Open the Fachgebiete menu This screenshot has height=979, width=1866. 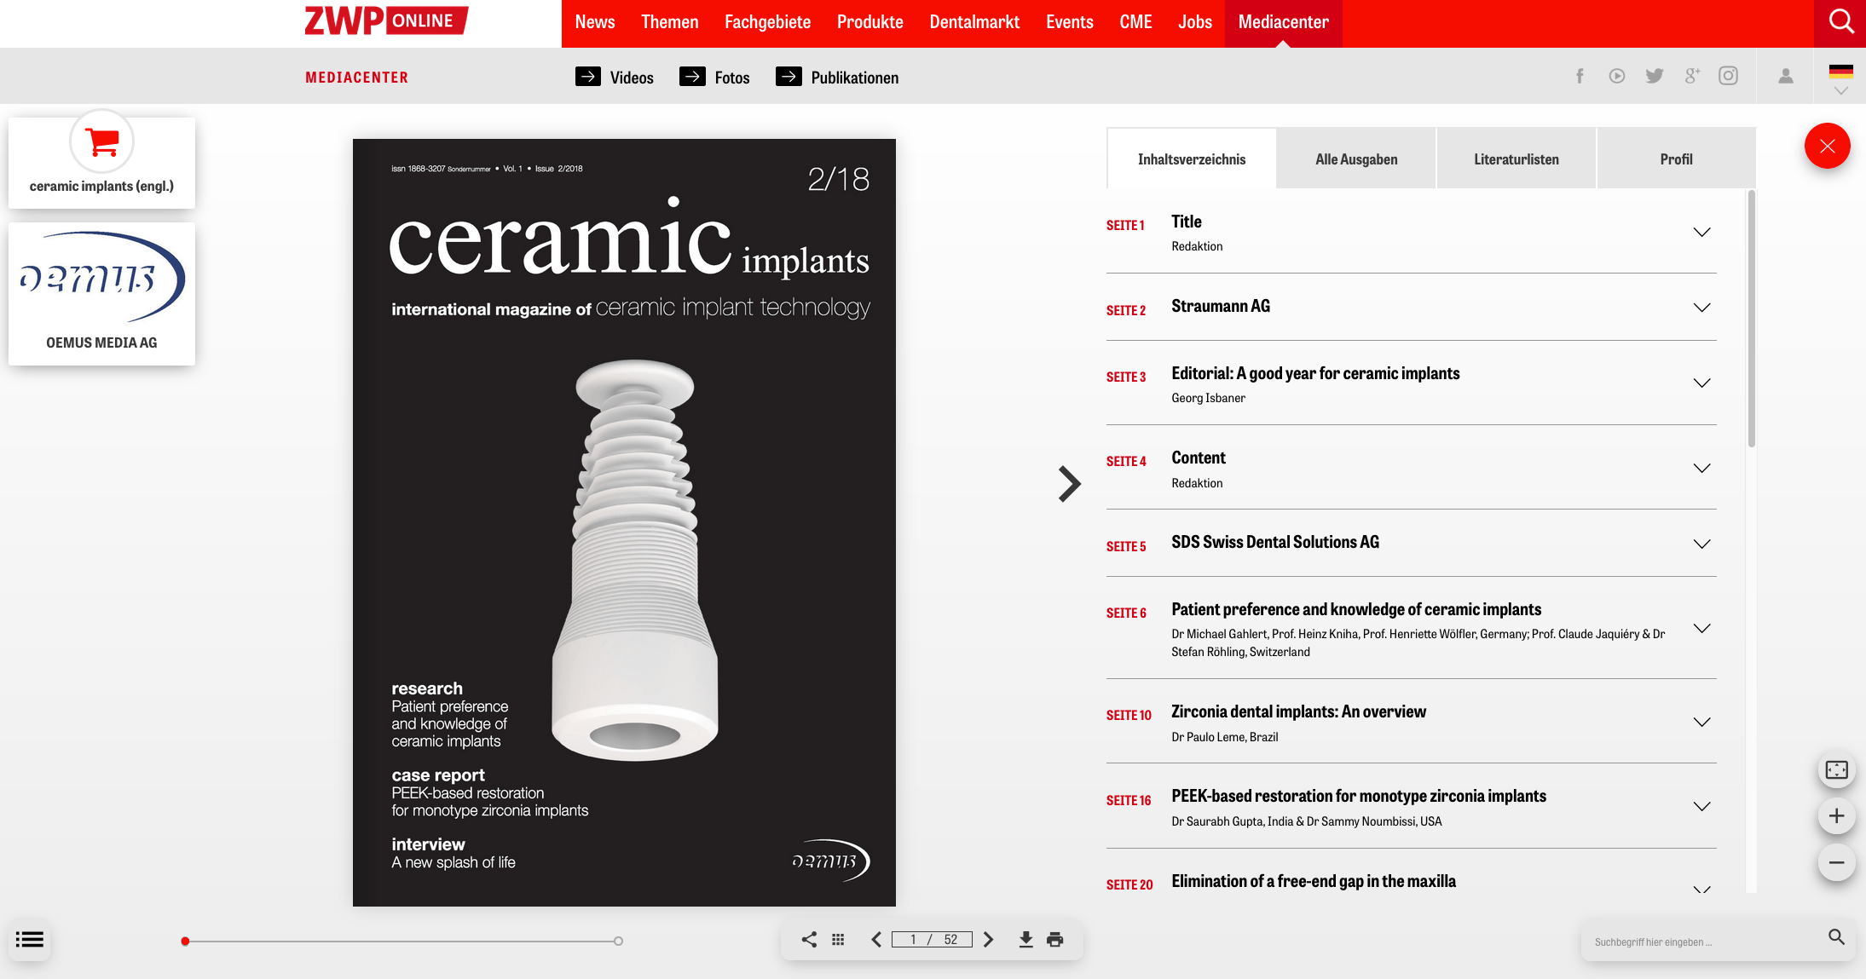tap(767, 22)
